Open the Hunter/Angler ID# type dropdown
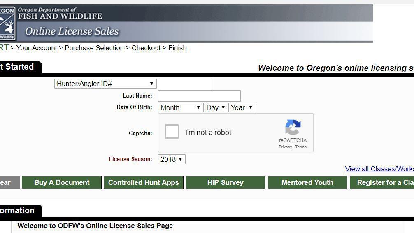 coord(105,84)
